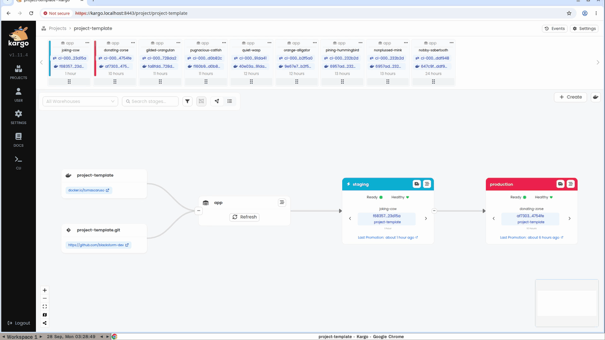The width and height of the screenshot is (605, 340).
Task: Click the drag handle on joking-cow freight
Action: pos(69,82)
